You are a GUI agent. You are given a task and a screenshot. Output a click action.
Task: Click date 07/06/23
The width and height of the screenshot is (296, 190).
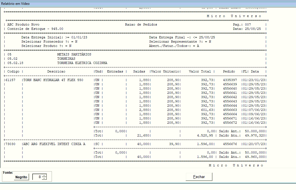tap(257, 110)
